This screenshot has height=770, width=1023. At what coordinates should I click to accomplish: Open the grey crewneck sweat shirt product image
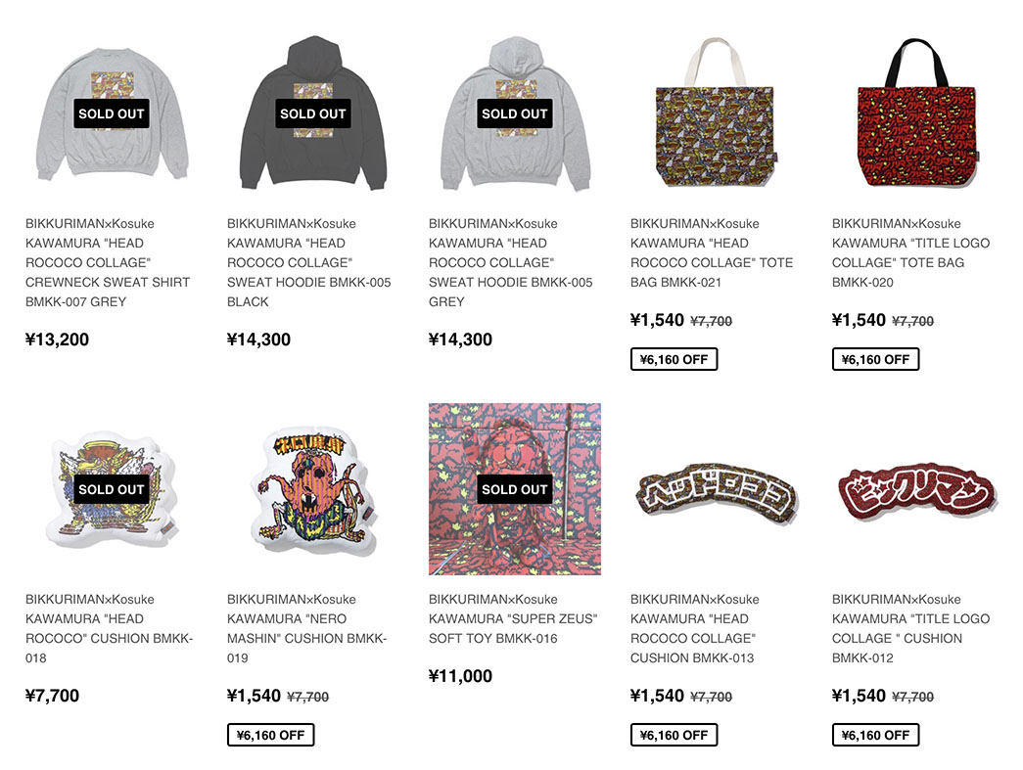112,113
